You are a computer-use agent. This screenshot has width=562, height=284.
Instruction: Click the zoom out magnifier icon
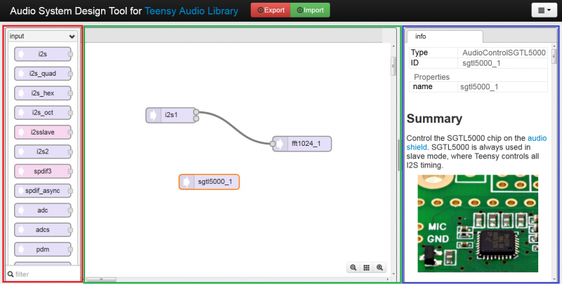point(353,267)
